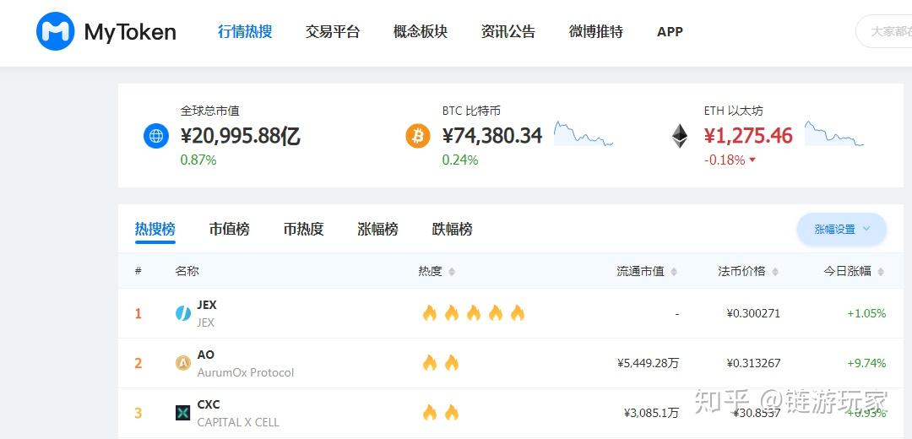Click the ETH price ¥1,275.46
912x439 pixels.
coord(748,136)
